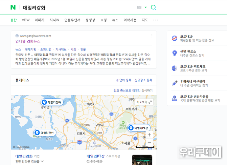
Task: Open the 인터넷 강화뉴스 result title
Action: coord(28,41)
